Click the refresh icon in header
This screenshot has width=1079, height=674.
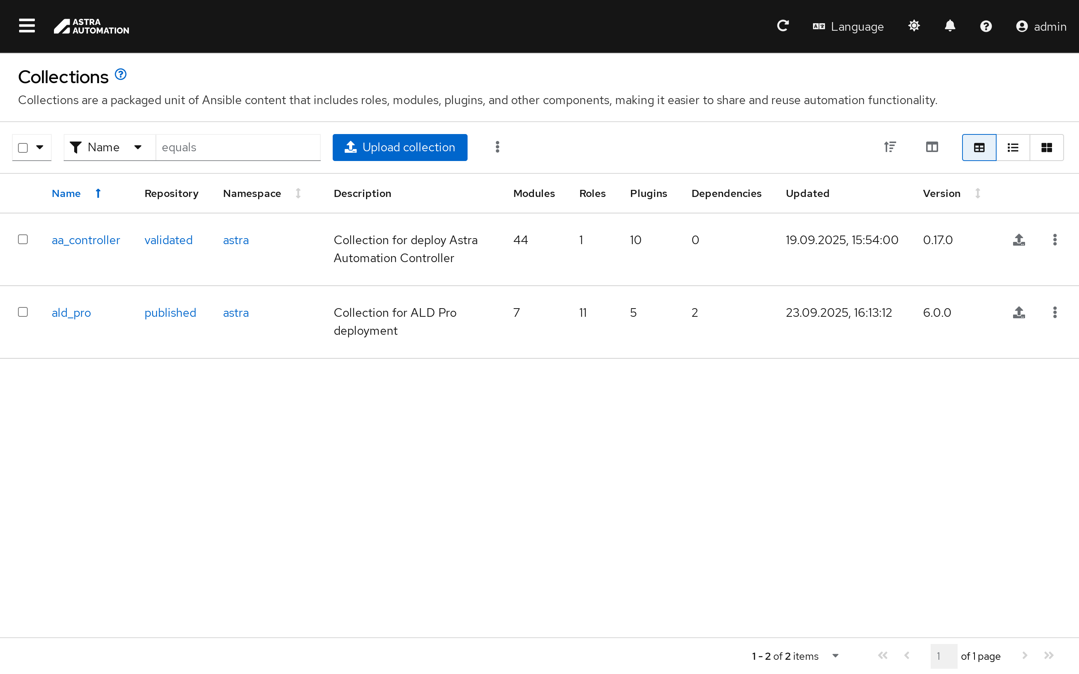point(783,26)
